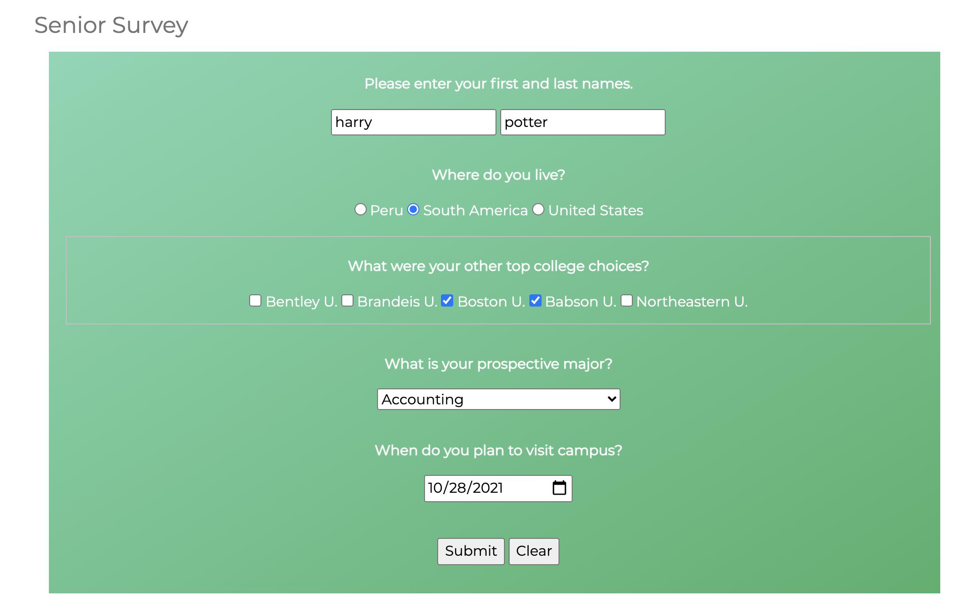The image size is (960, 615).
Task: Open the prospective major dropdown
Action: click(x=497, y=399)
